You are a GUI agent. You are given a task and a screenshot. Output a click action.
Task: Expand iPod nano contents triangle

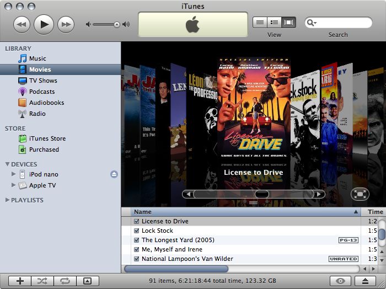(13, 174)
